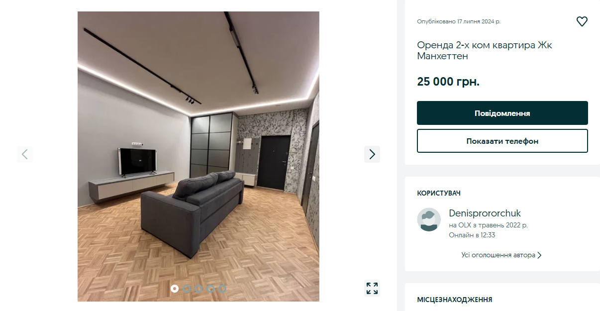Viewport: 600px width, 311px height.
Task: Click the Denisprororchuk user avatar
Action: coord(429,219)
